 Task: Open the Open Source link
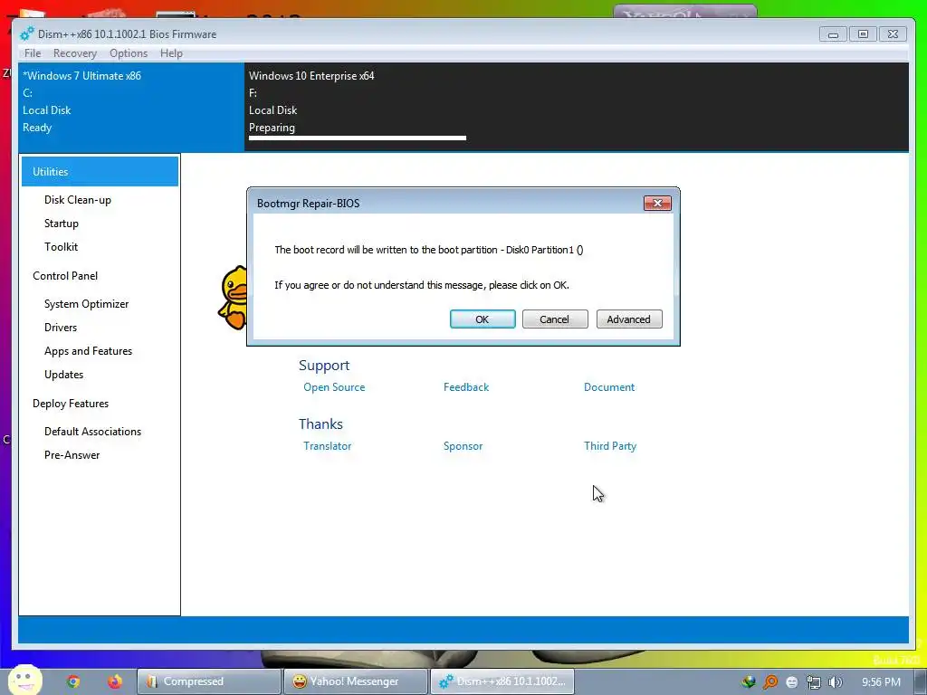334,387
